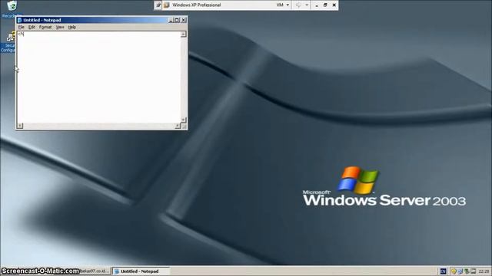
Task: Open the Help menu in Notepad
Action: click(x=71, y=28)
